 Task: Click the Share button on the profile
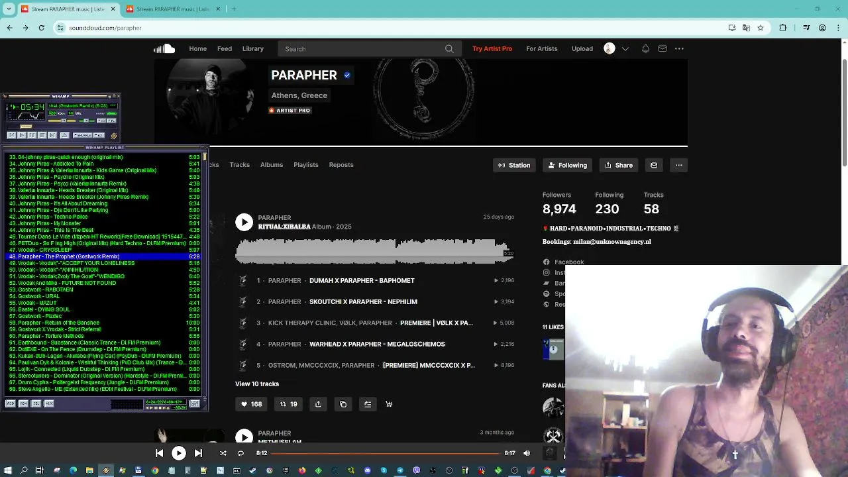click(619, 165)
